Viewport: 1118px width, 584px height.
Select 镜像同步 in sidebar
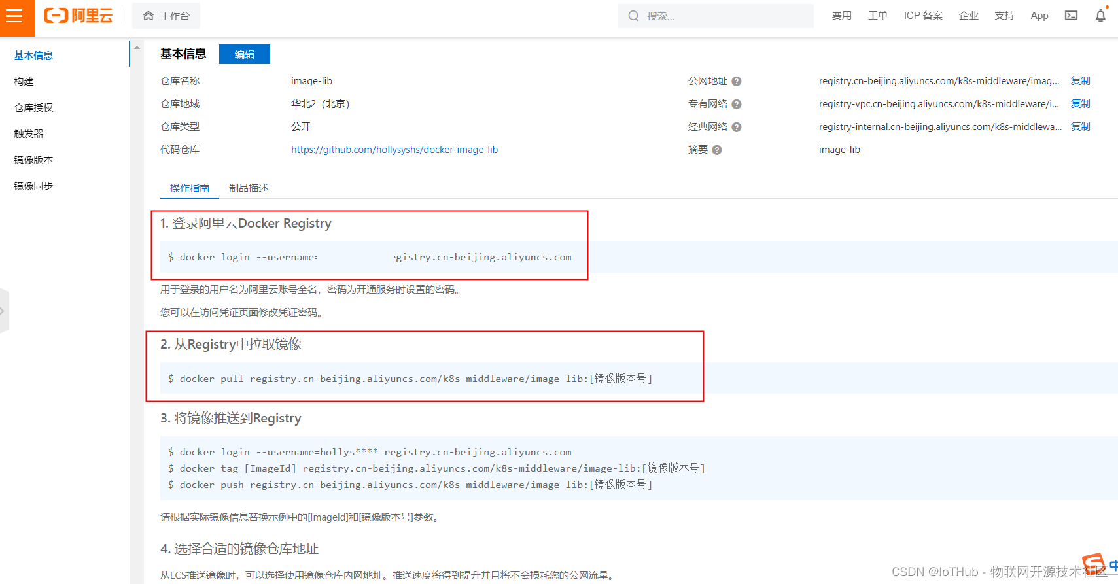[x=33, y=186]
